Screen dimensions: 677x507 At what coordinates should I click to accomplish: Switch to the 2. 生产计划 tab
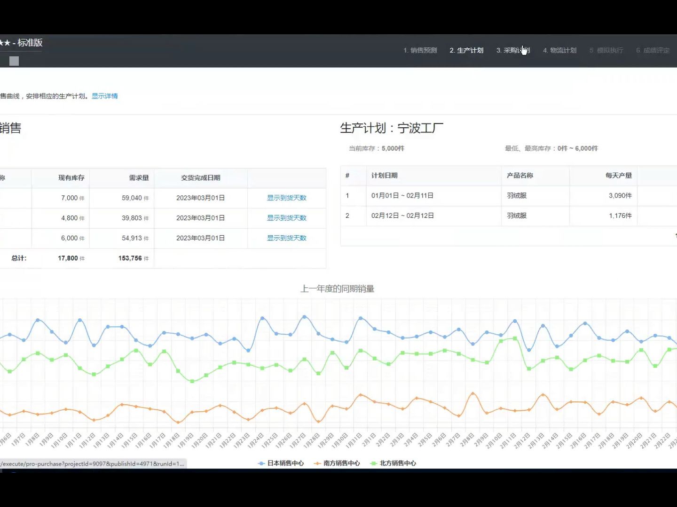[466, 50]
